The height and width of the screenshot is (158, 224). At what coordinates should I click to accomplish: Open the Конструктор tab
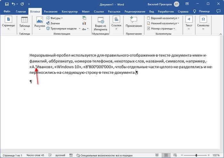coord(69,11)
